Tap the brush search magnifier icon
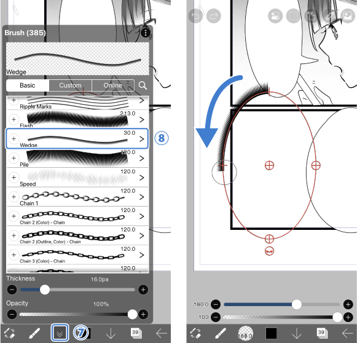357x343 pixels. pyautogui.click(x=143, y=85)
